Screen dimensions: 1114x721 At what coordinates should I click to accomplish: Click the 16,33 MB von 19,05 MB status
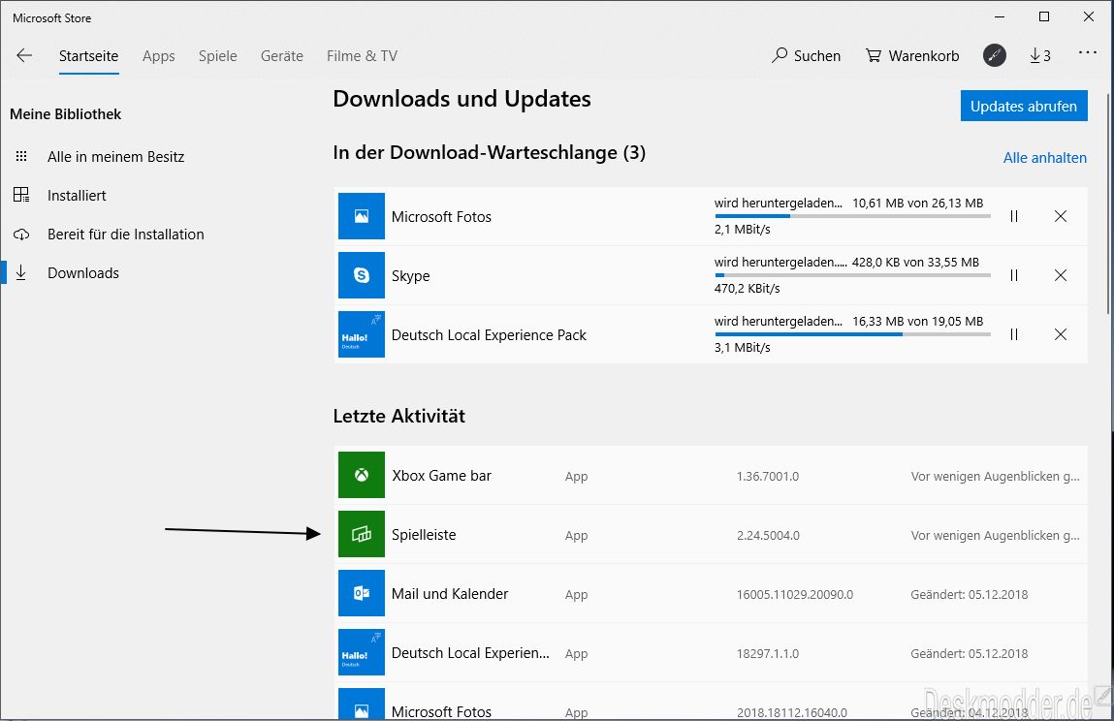pos(917,321)
